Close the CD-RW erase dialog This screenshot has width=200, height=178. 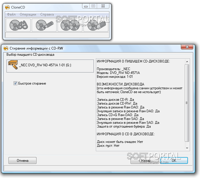pos(187,47)
